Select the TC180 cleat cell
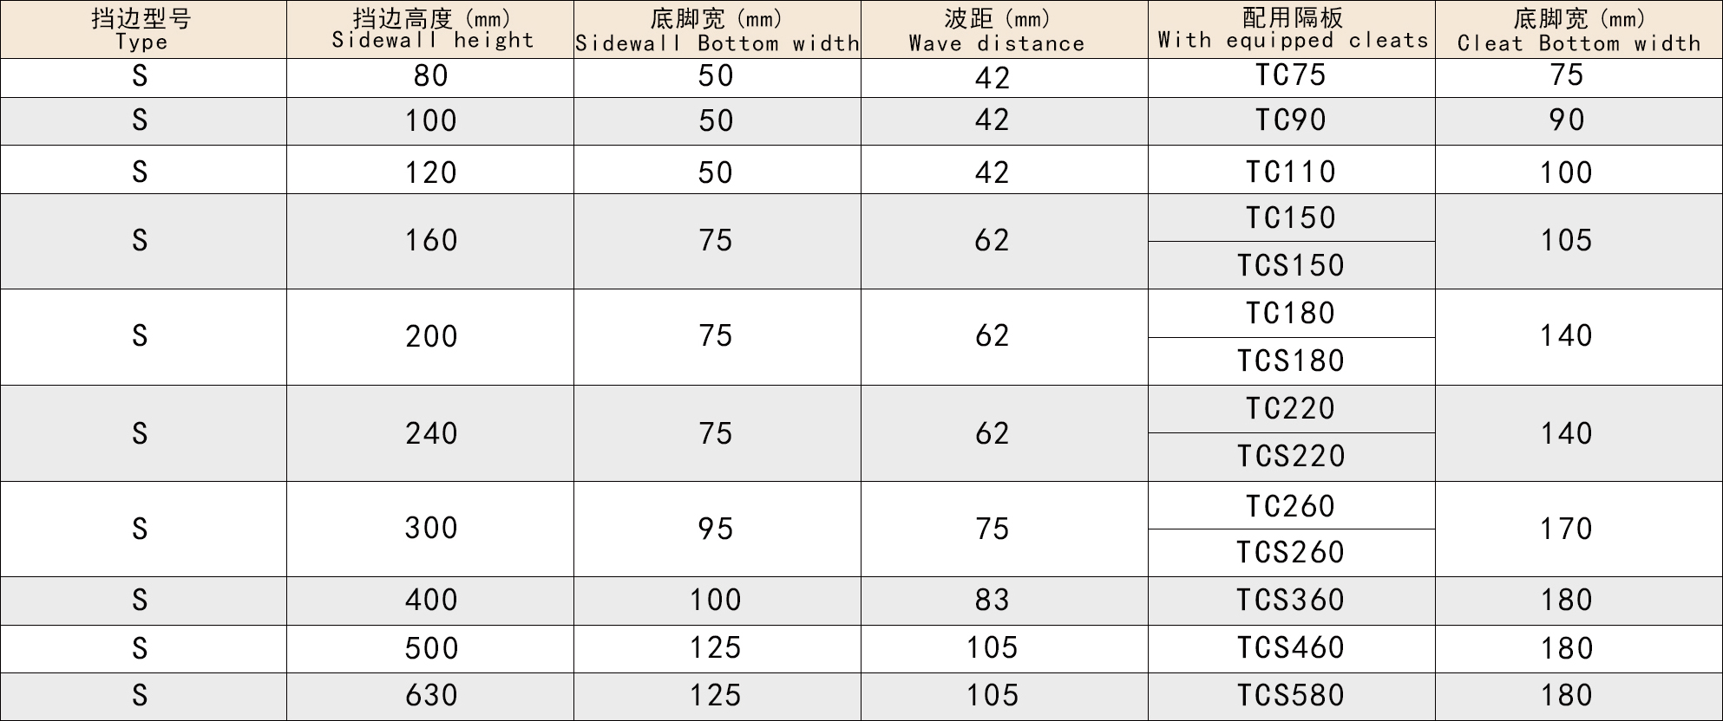 (x=1291, y=313)
